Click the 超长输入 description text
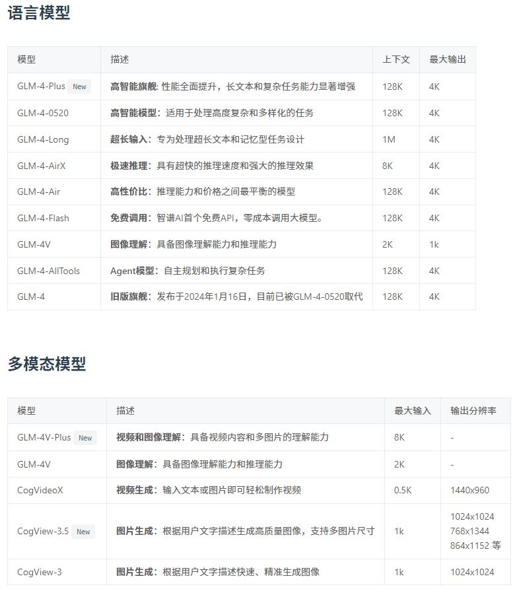Image resolution: width=519 pixels, height=599 pixels. coord(207,139)
